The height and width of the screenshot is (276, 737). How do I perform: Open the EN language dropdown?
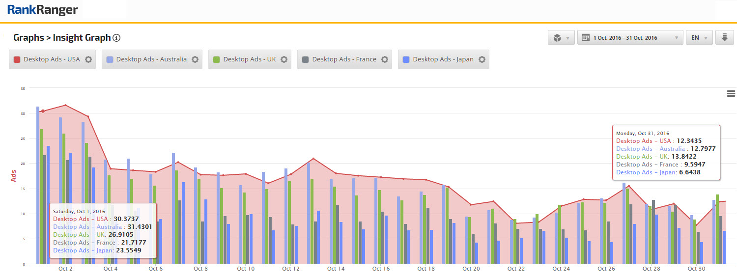click(x=699, y=38)
